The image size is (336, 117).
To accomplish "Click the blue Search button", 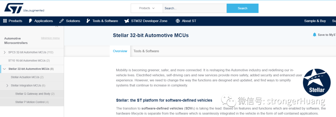I will [x=242, y=8].
